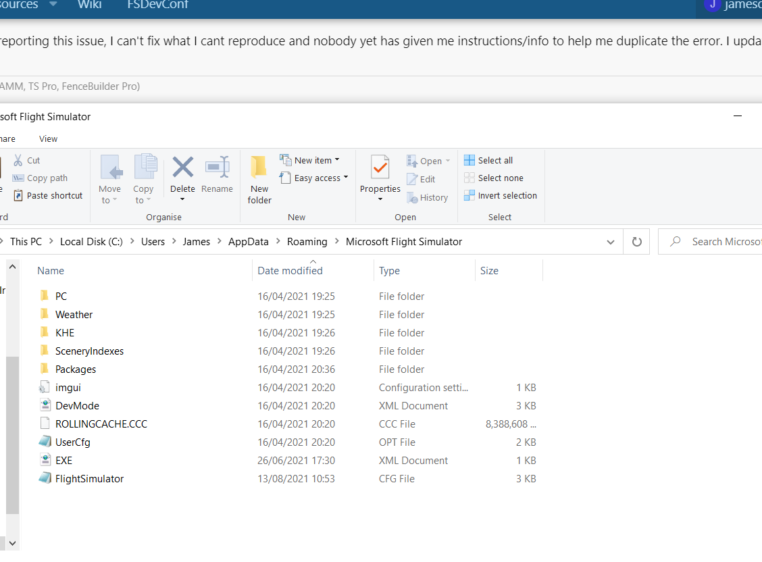Click the Rename ribbon icon
Image resolution: width=762 pixels, height=562 pixels.
pyautogui.click(x=218, y=168)
